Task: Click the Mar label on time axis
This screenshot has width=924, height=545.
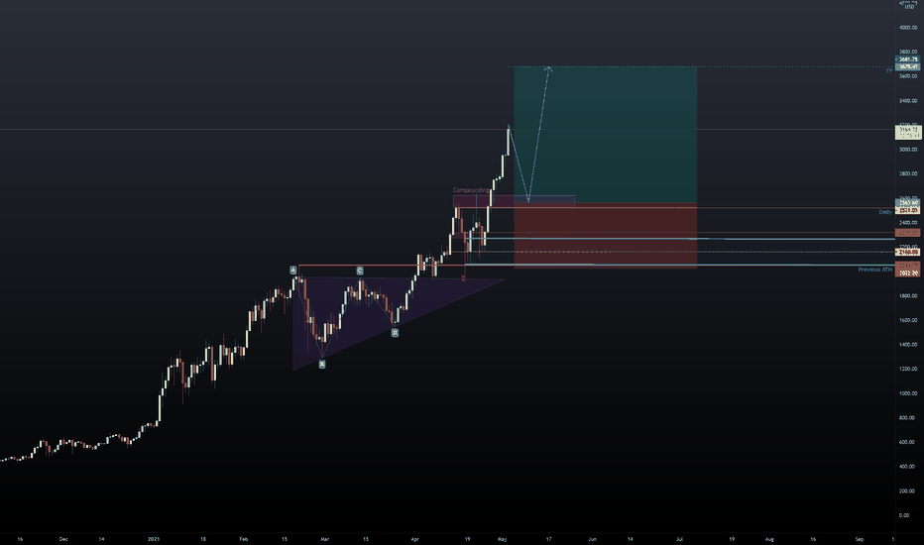Action: pyautogui.click(x=325, y=539)
